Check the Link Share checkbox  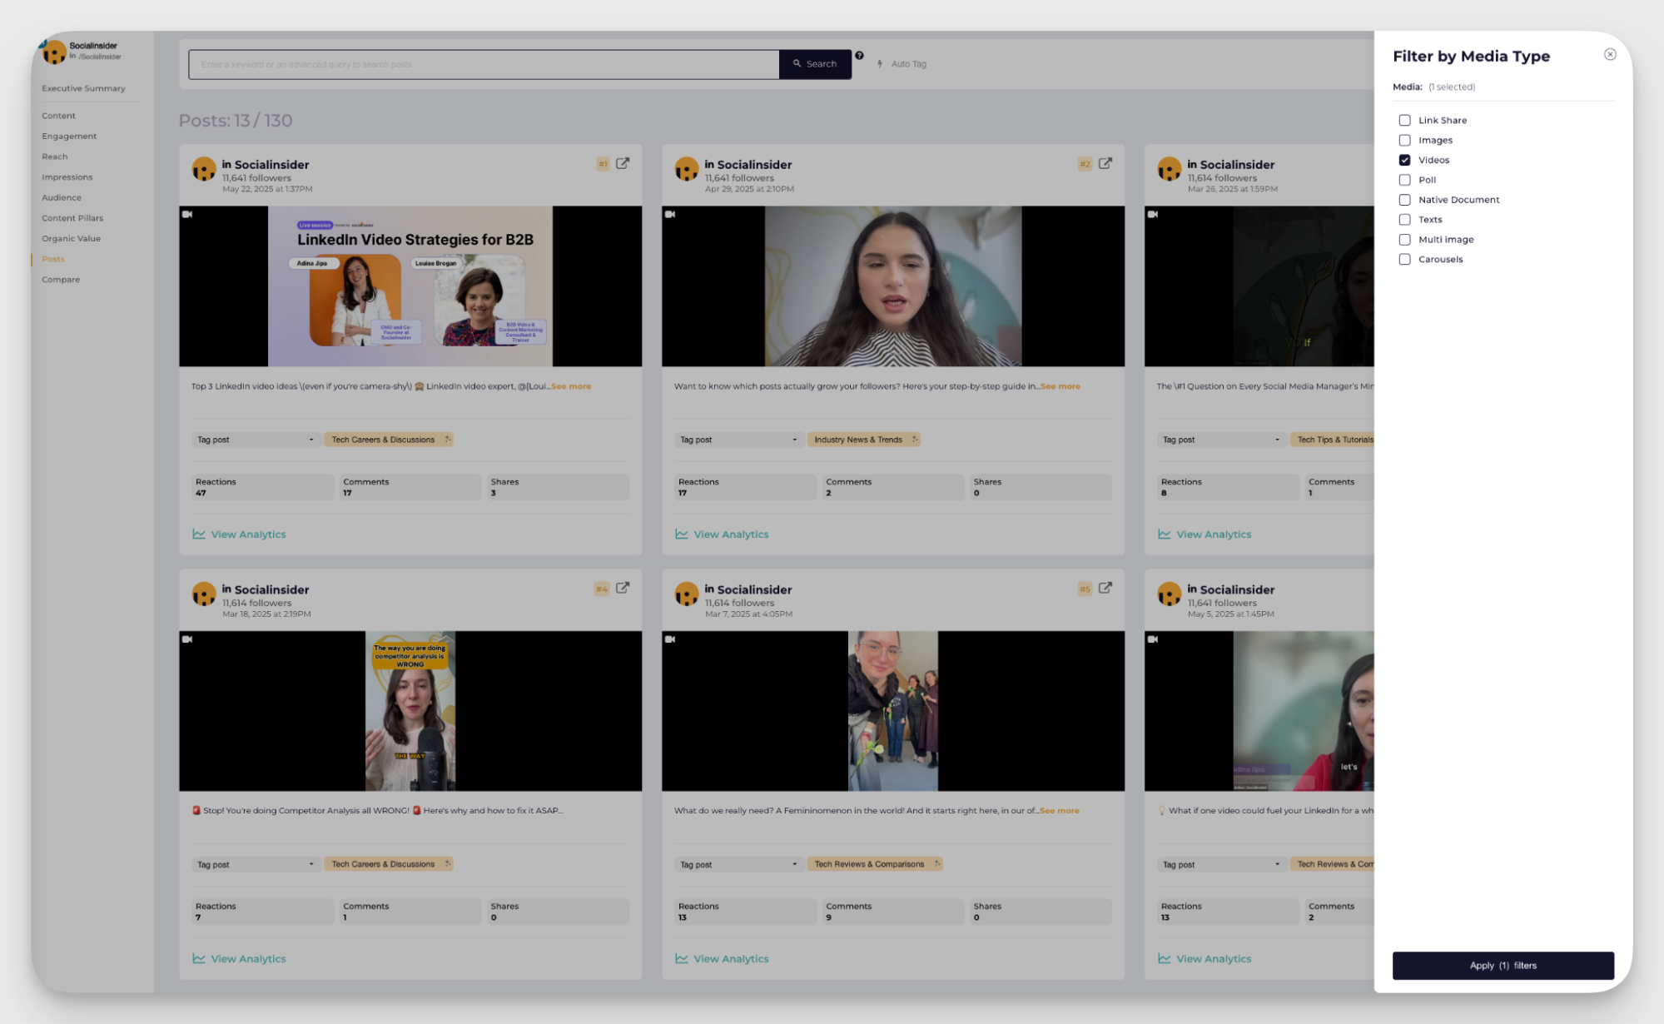click(x=1404, y=120)
